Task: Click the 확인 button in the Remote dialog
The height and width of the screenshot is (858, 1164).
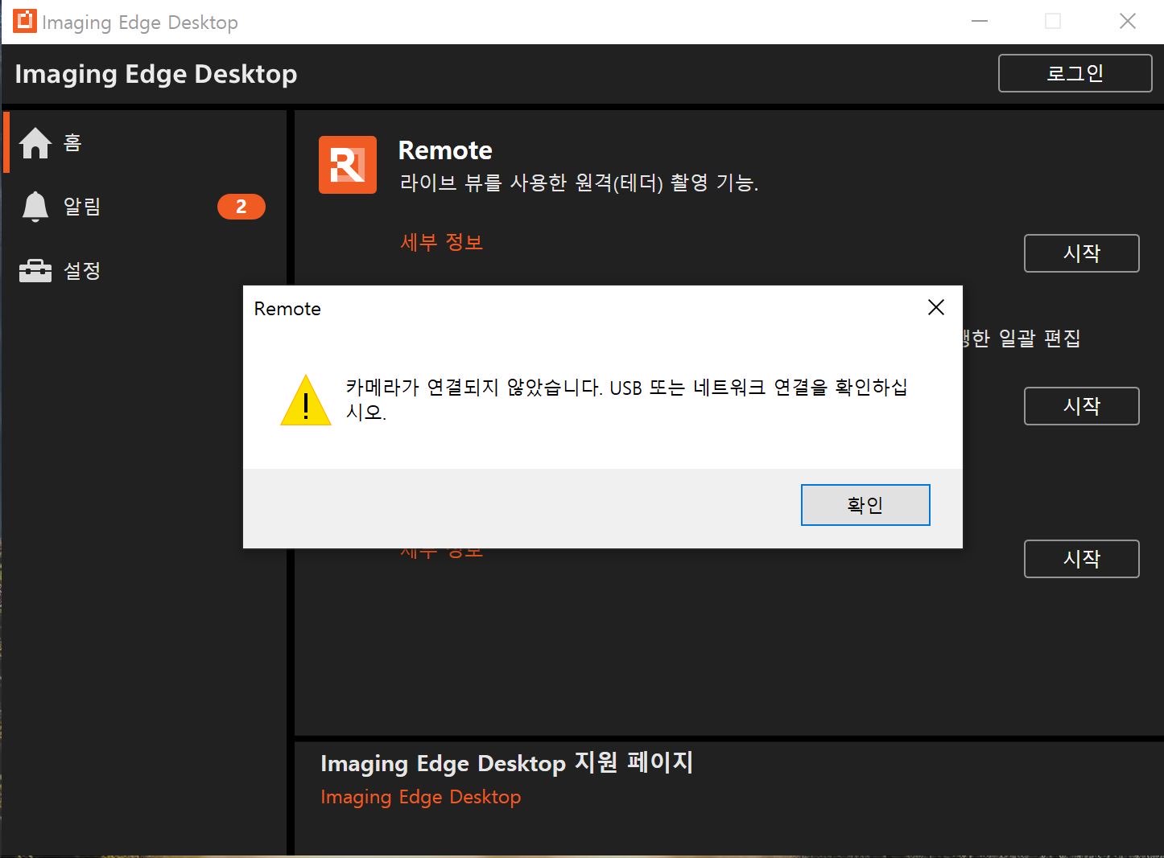Action: click(x=865, y=505)
